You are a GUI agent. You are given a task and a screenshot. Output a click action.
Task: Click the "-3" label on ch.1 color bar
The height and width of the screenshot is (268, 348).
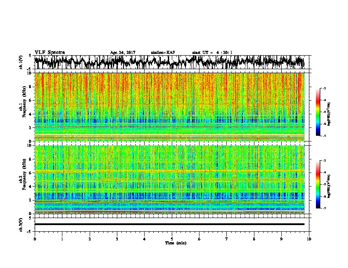324,88
